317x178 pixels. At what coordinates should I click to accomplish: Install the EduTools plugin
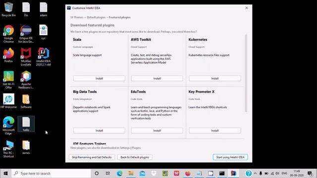(x=157, y=131)
